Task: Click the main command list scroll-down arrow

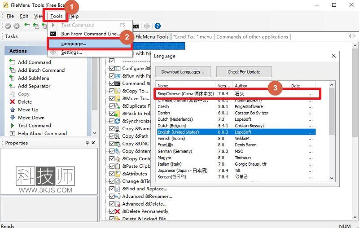Action: [x=355, y=217]
